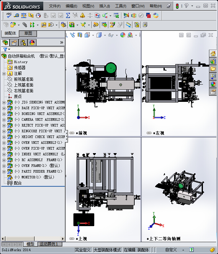Viewport: 218px width, 254px height.
Task: Open the View Orientation dropdown arrow
Action: click(93, 35)
